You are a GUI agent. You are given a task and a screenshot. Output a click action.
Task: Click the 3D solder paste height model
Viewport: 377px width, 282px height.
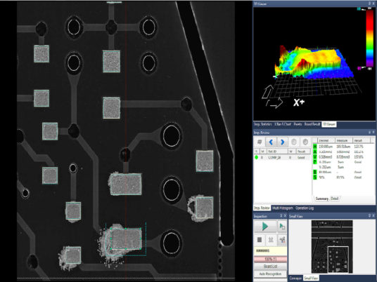pos(314,62)
